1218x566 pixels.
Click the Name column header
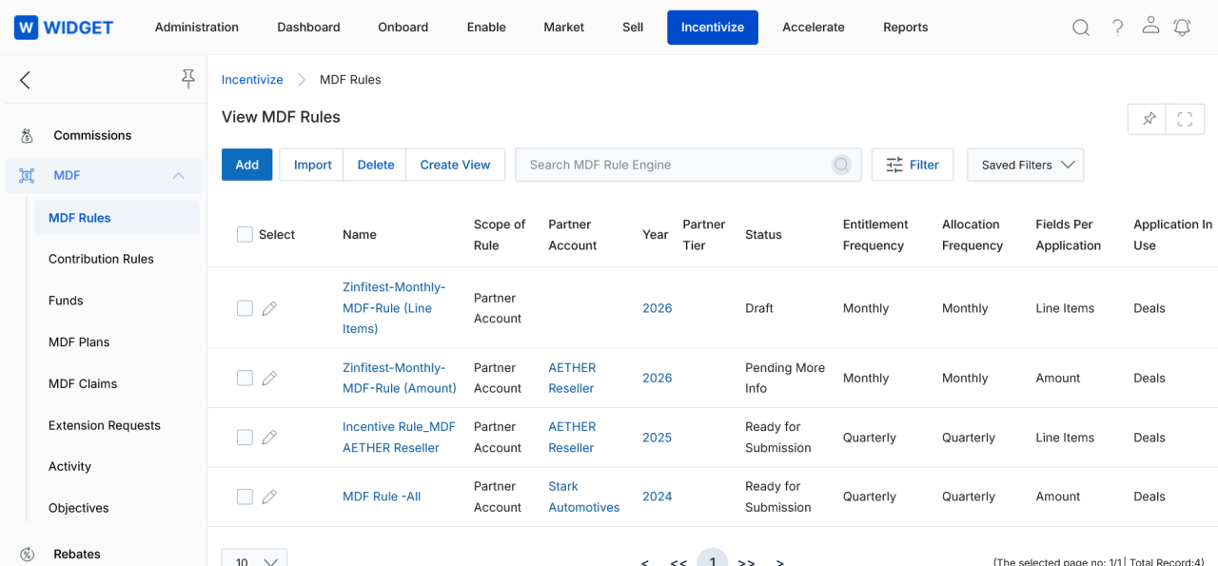(360, 235)
